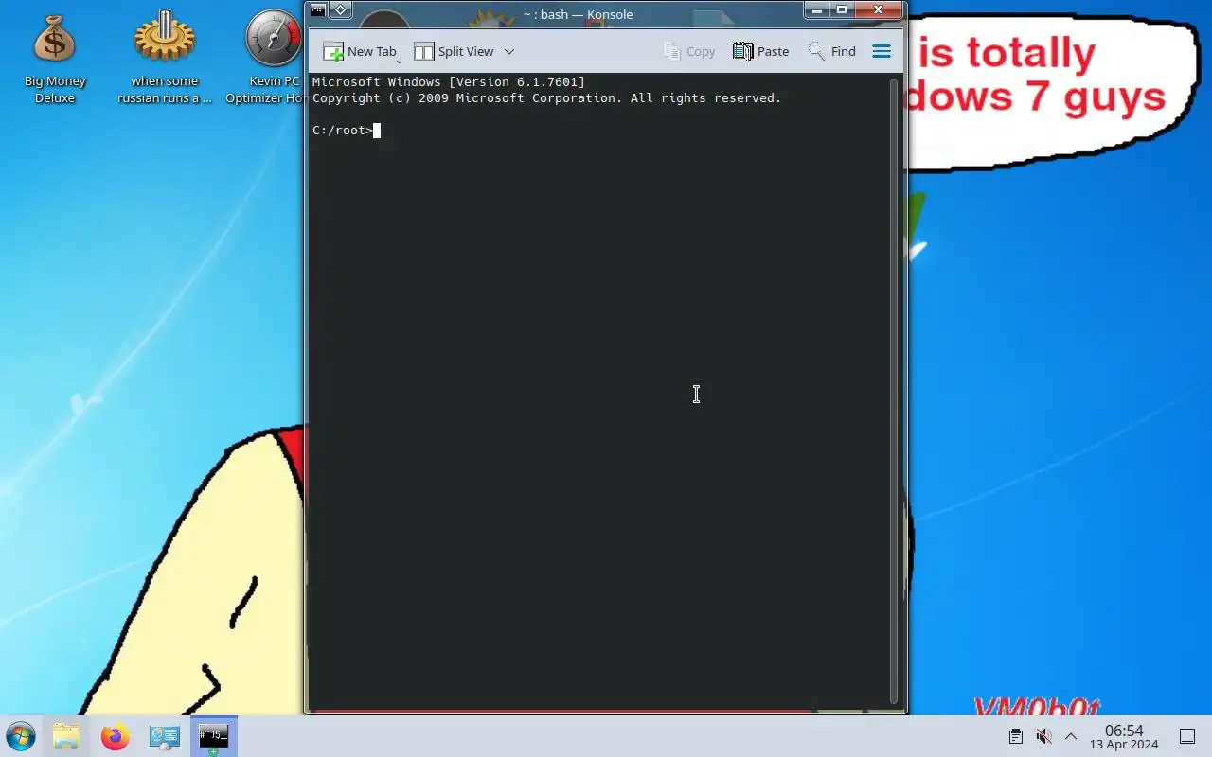The width and height of the screenshot is (1212, 757).
Task: Open the Konsole window menu icon
Action: 318,10
